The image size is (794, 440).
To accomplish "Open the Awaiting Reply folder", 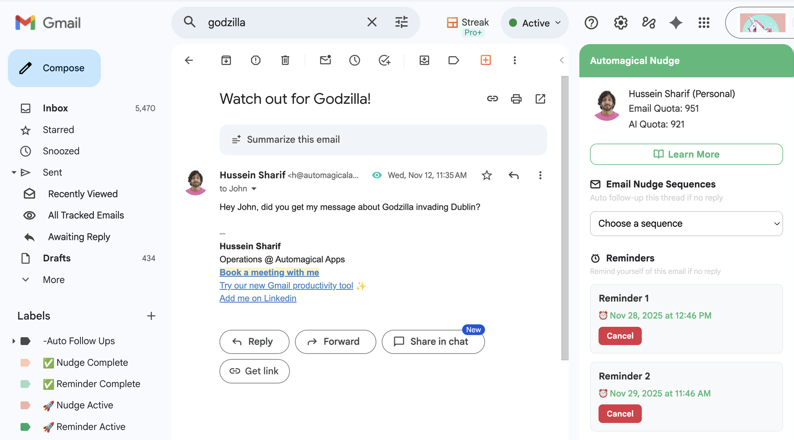I will [79, 237].
